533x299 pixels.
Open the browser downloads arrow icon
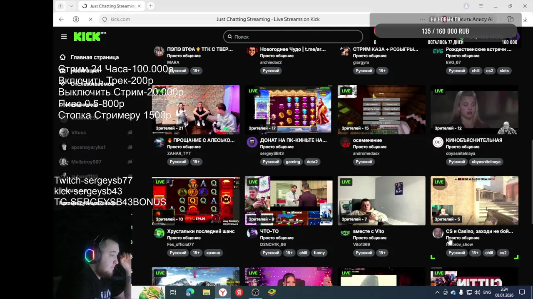tap(525, 19)
